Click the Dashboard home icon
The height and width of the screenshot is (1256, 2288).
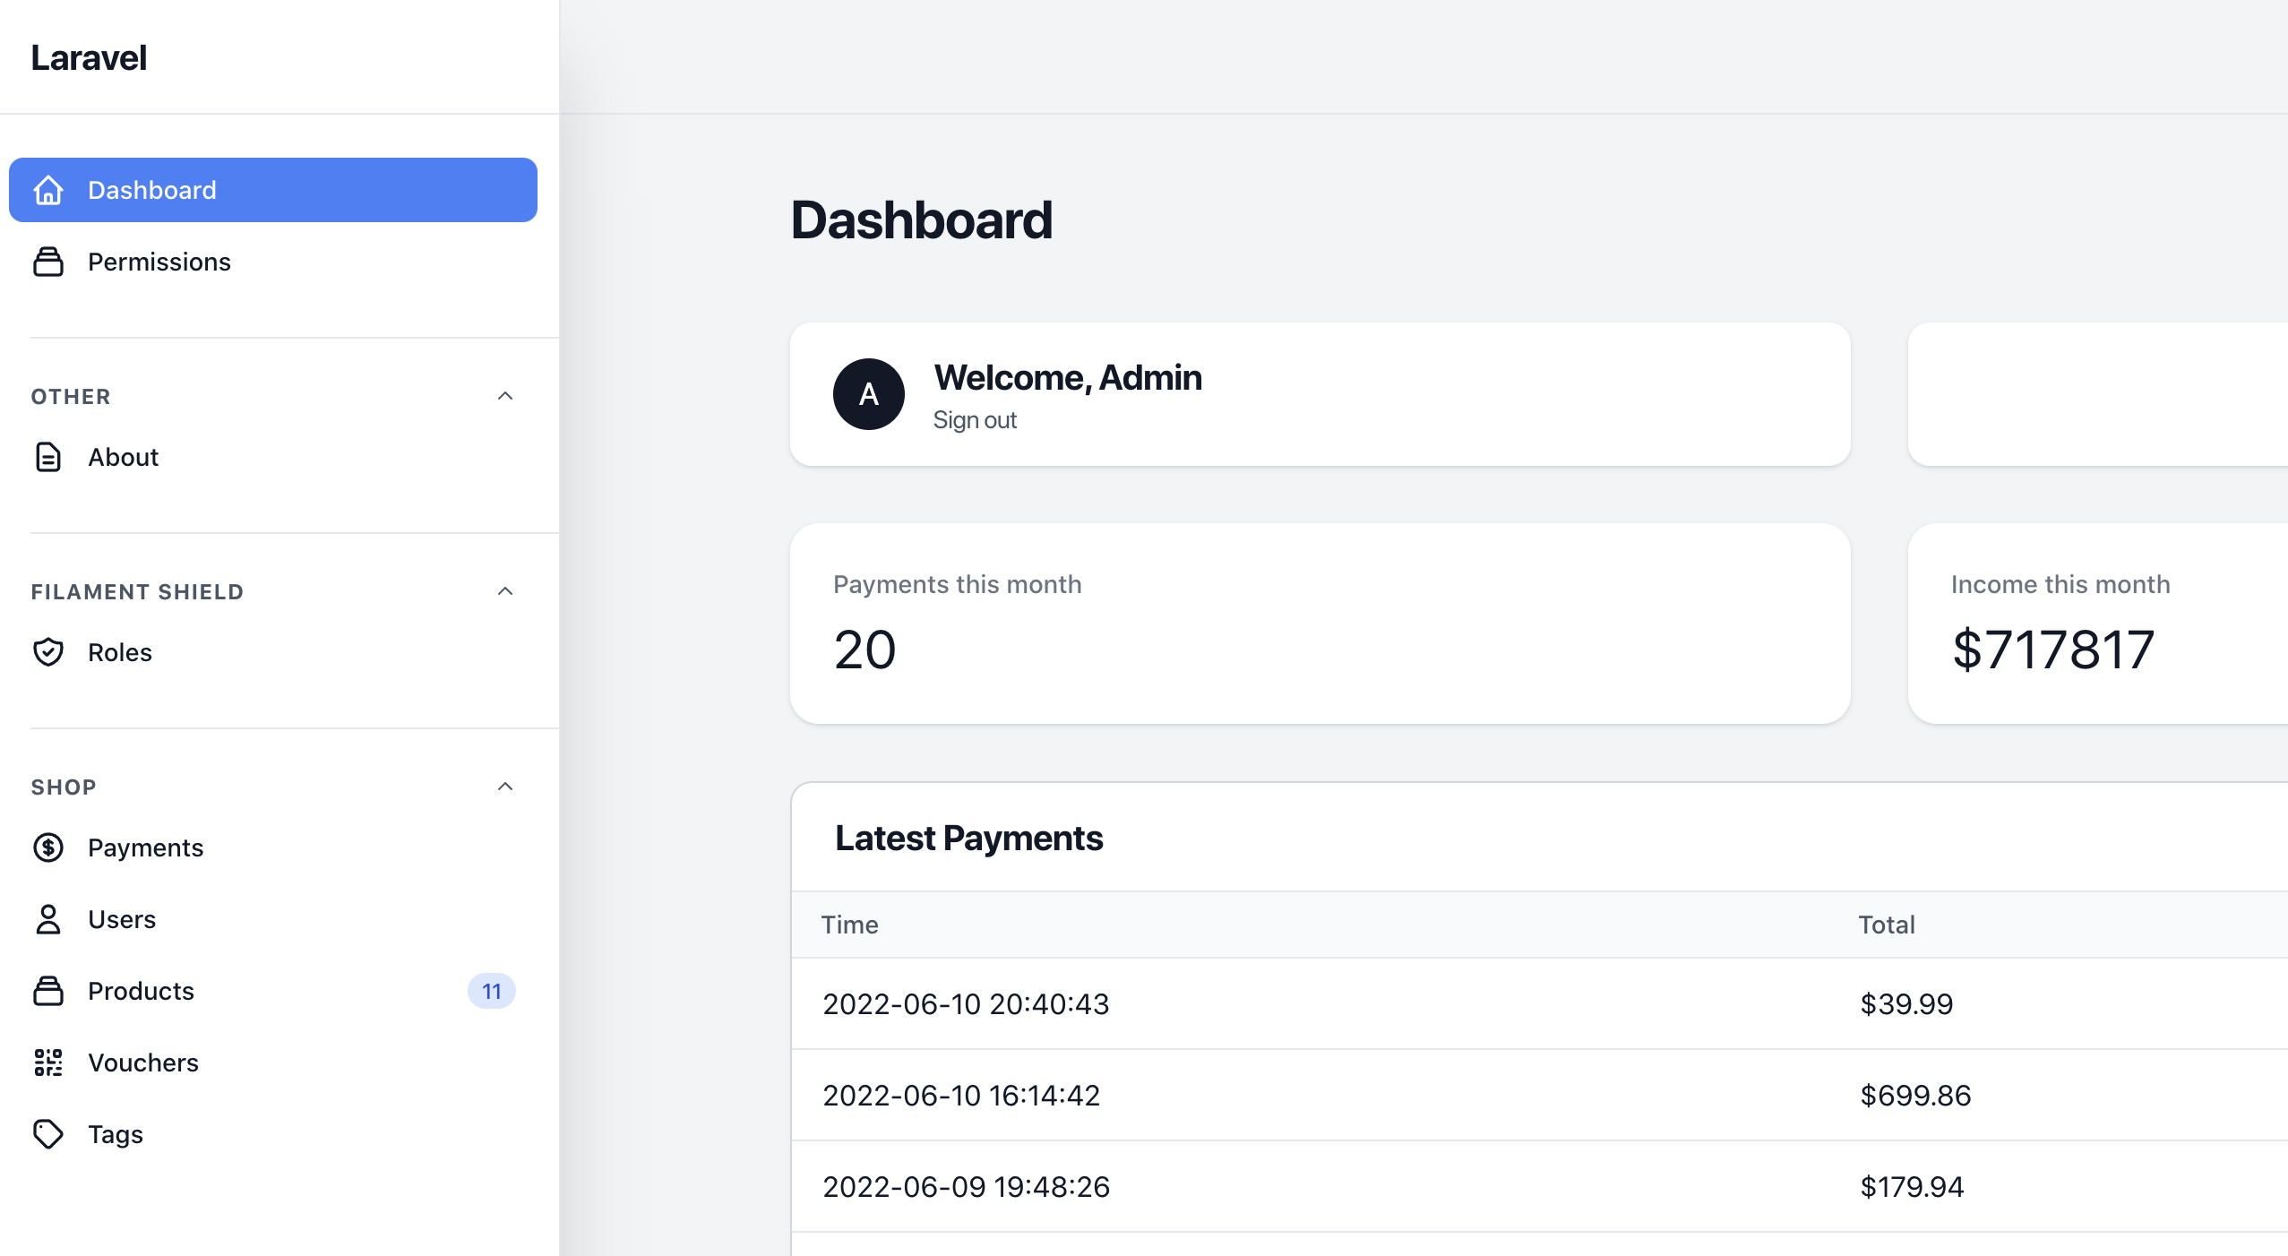[51, 189]
